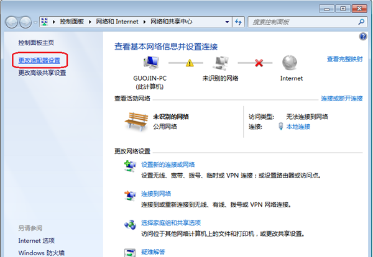373x257 pixels.
Task: Open the recent pages dropdown arrow
Action: [x=35, y=22]
